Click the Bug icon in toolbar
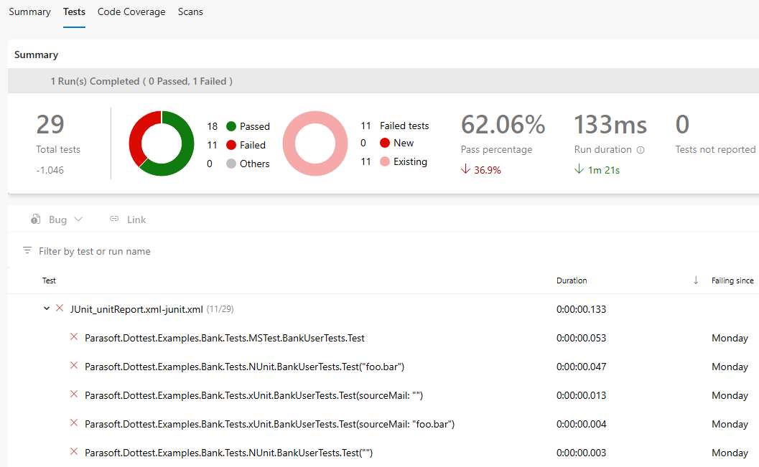The width and height of the screenshot is (759, 467). click(36, 220)
